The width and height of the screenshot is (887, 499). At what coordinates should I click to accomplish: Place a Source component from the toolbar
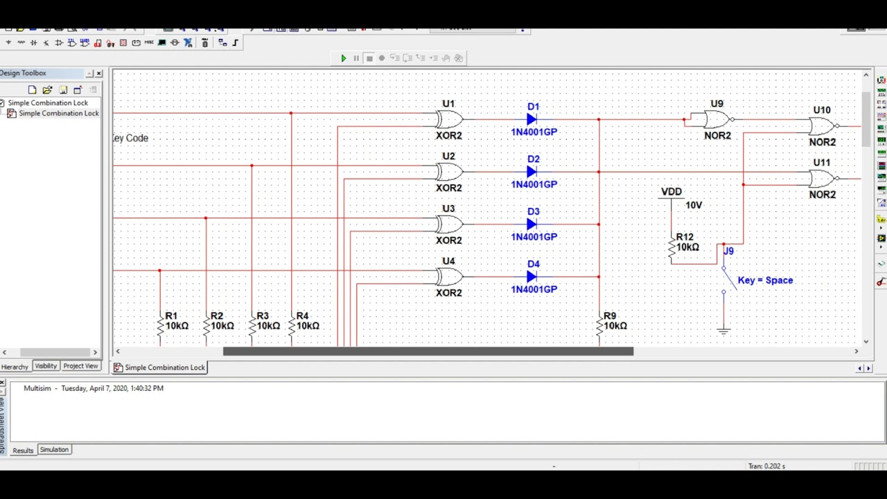8,42
